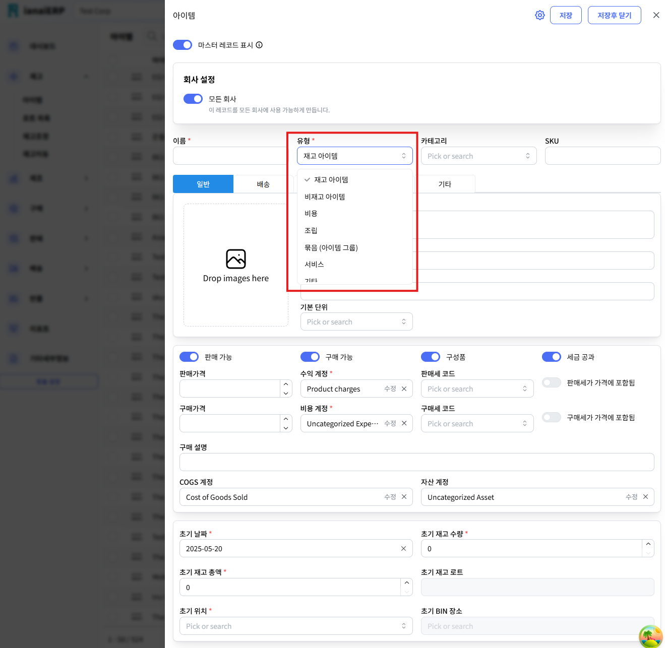Increase 초기 재고 수량 with up arrow
665x648 pixels.
tap(648, 544)
